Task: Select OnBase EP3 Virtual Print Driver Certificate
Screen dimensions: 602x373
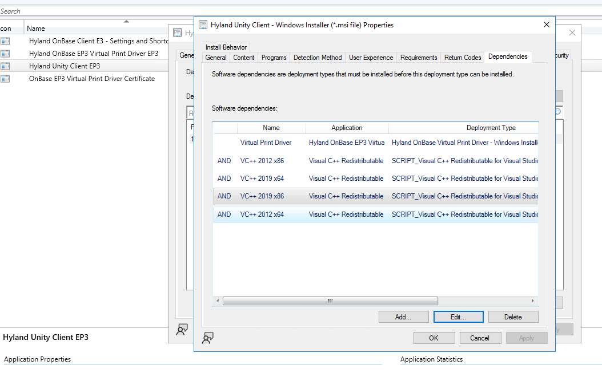Action: pyautogui.click(x=85, y=79)
